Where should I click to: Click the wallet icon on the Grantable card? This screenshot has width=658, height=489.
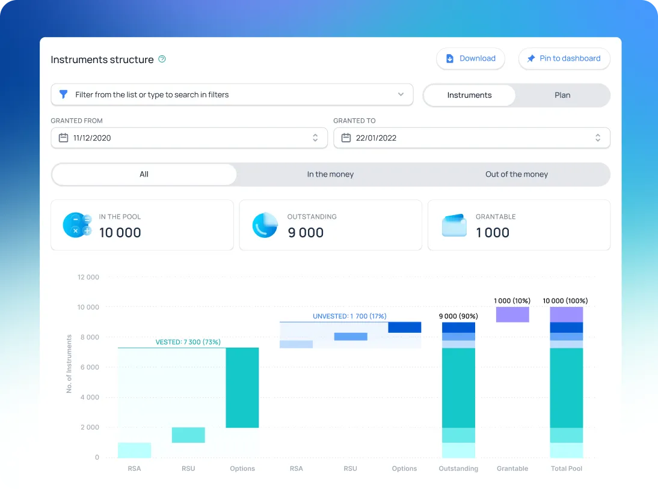click(x=454, y=225)
